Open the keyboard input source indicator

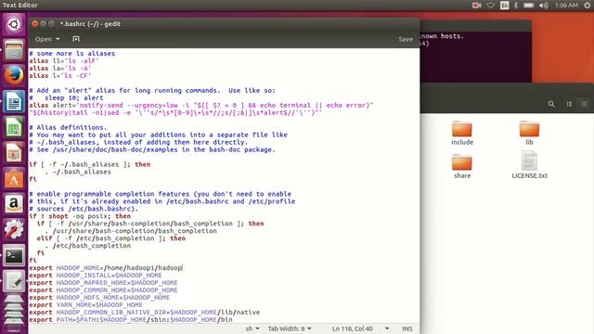[x=504, y=6]
